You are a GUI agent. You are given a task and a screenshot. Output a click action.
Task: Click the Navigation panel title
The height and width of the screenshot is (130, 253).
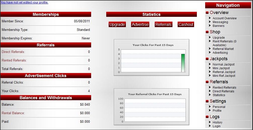coord(228,5)
